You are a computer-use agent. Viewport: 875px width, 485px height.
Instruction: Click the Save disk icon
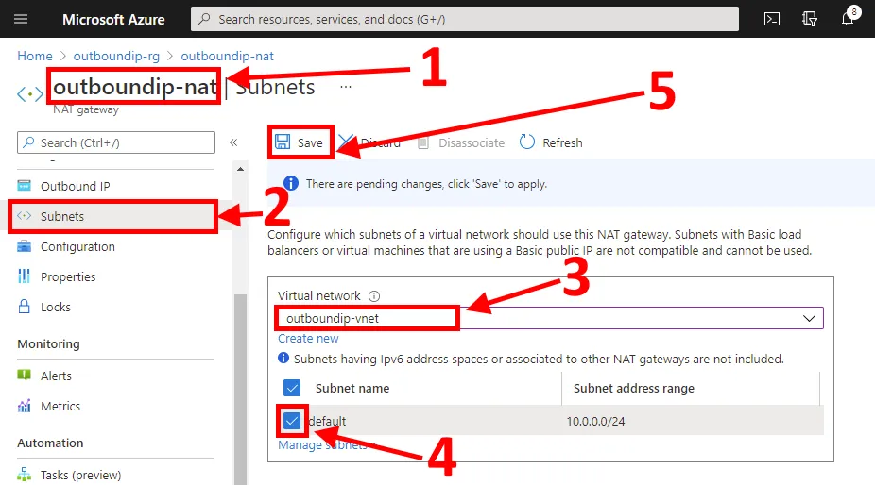pyautogui.click(x=283, y=142)
